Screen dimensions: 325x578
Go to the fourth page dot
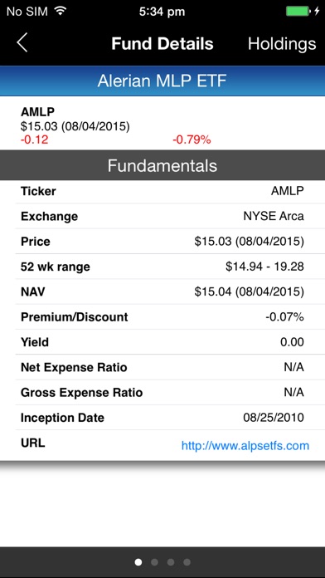click(187, 562)
